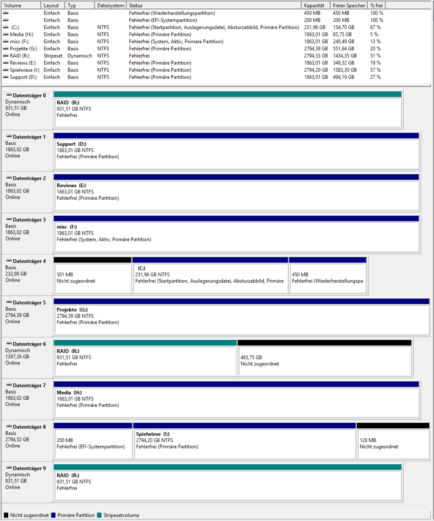Select the Datenträger 5 disk icon
Viewport: 434px width, 521px height.
click(x=9, y=302)
